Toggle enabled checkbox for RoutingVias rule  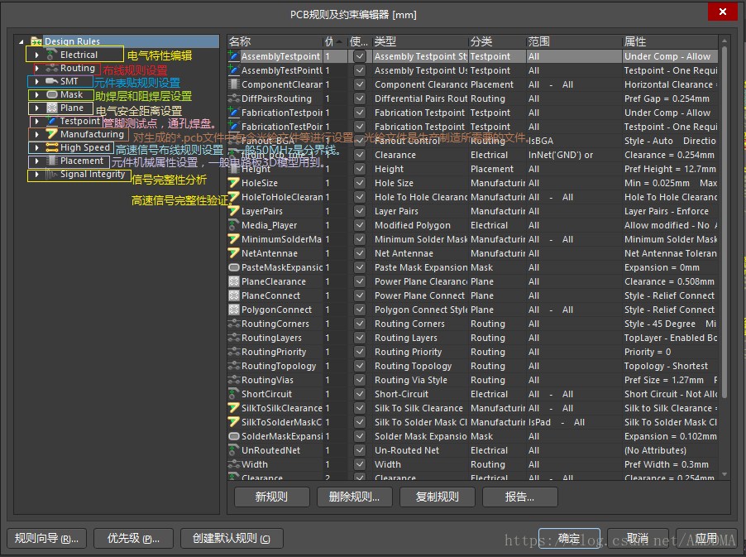pos(360,380)
